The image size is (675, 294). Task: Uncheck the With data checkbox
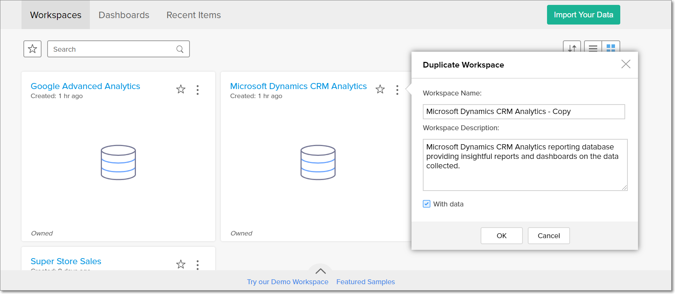click(x=427, y=204)
